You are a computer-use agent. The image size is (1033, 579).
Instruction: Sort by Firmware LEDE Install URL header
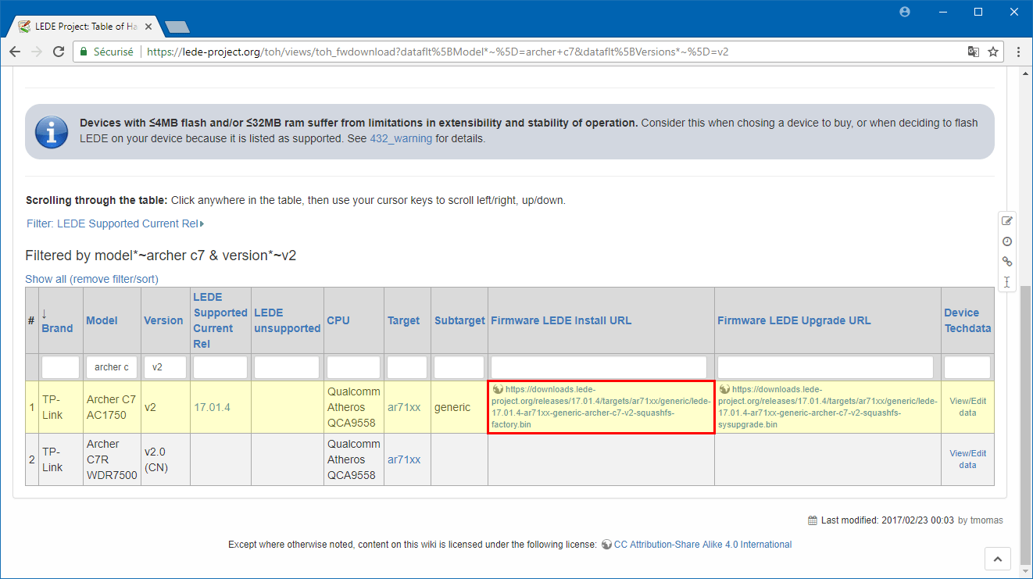coord(561,320)
